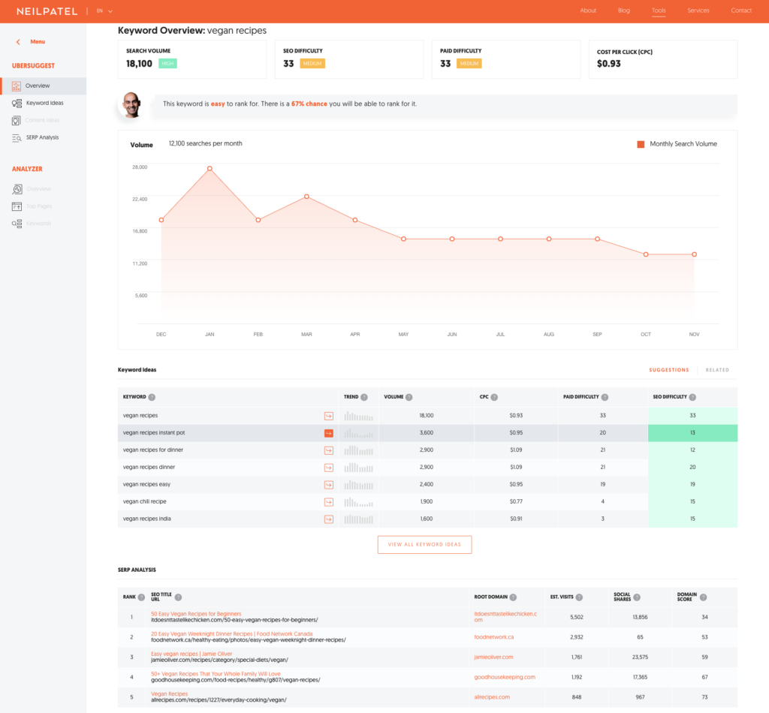Open the foodnetwork.ca root domain link

(494, 637)
